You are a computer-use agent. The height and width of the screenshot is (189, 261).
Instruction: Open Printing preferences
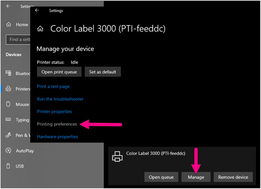(57, 124)
